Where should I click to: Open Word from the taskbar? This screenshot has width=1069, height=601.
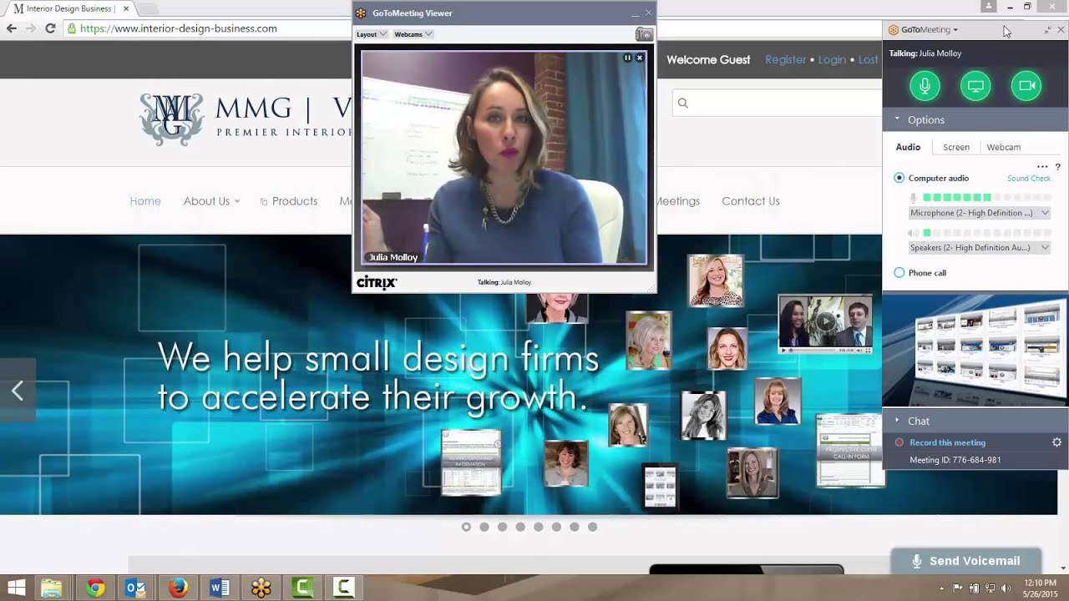220,588
